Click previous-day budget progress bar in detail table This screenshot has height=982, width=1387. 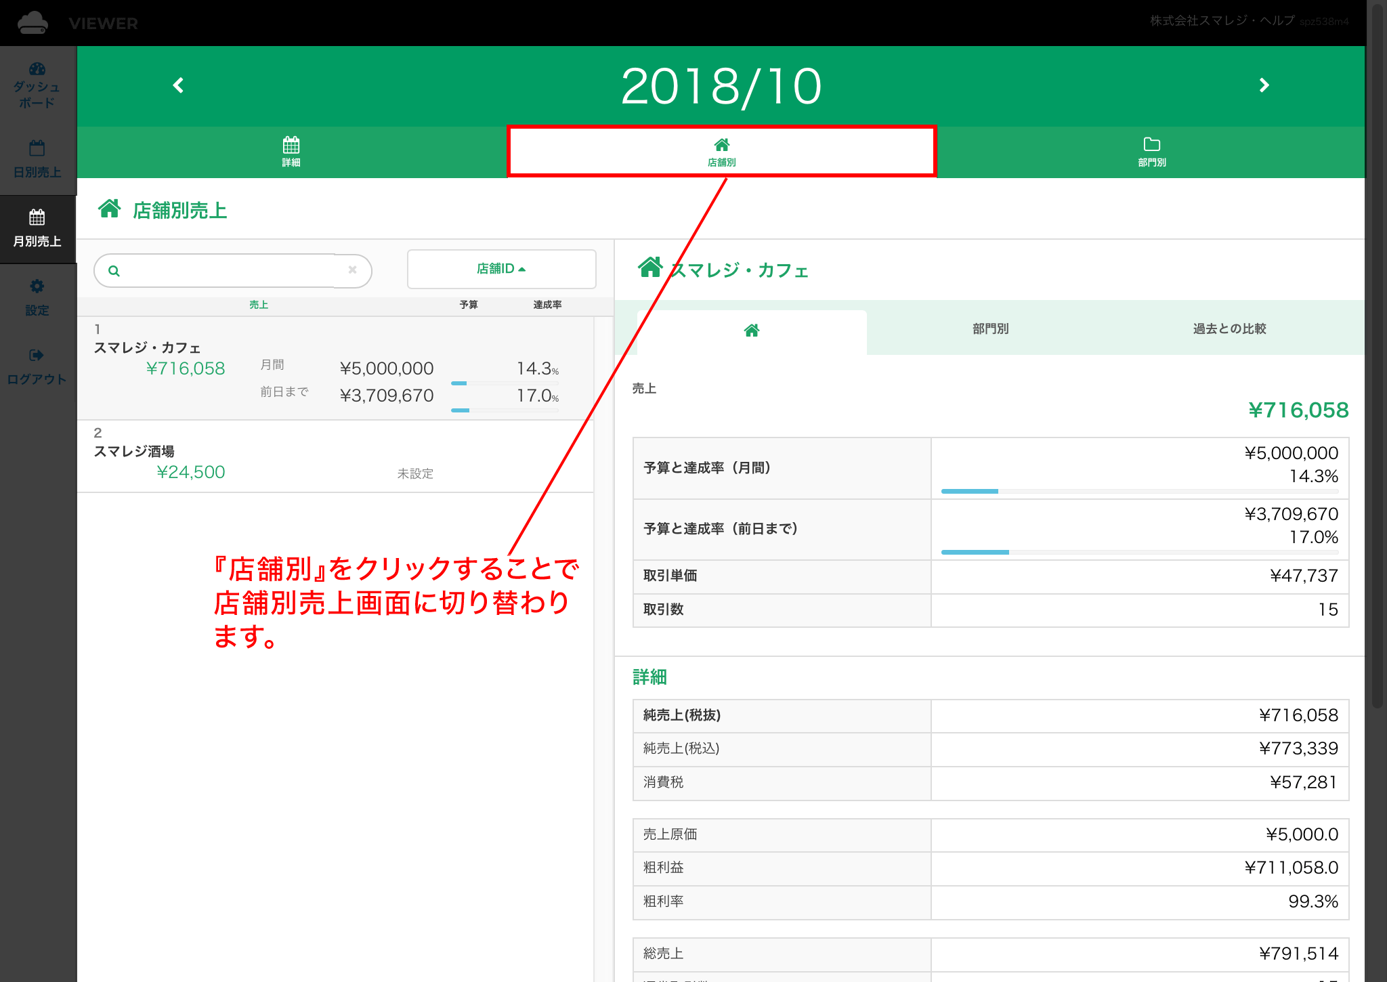(1140, 552)
